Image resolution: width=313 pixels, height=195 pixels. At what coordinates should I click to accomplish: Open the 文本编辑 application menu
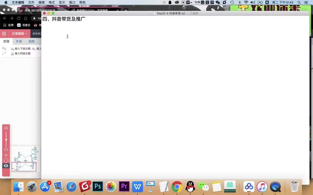click(18, 2)
